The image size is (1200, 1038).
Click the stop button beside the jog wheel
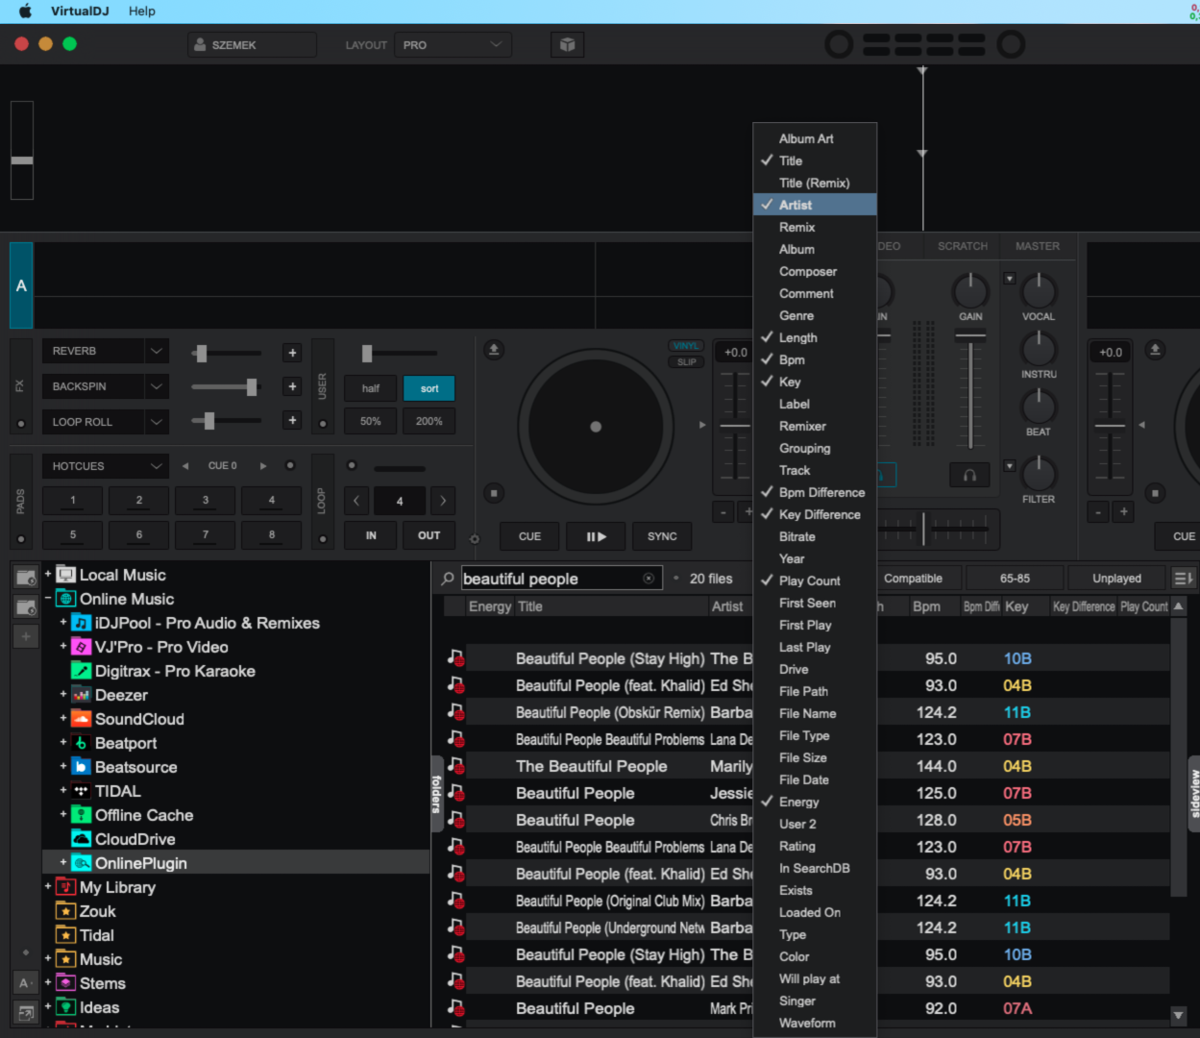[494, 493]
